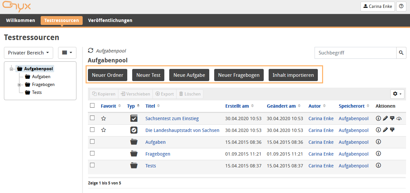Download PDF for Die Landeshauptstadt von Sachsen
410x193 pixels.
[392, 130]
